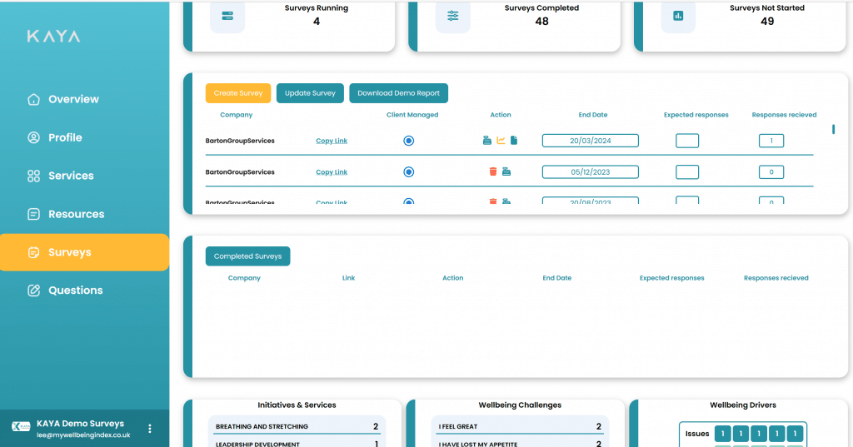This screenshot has width=853, height=447.
Task: Go to the Resources section
Action: 76,214
